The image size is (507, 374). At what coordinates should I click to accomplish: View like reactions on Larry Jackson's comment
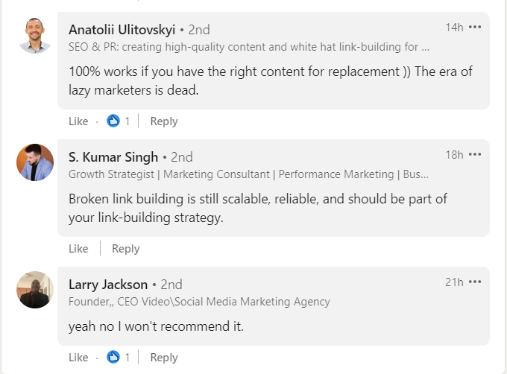tap(119, 357)
